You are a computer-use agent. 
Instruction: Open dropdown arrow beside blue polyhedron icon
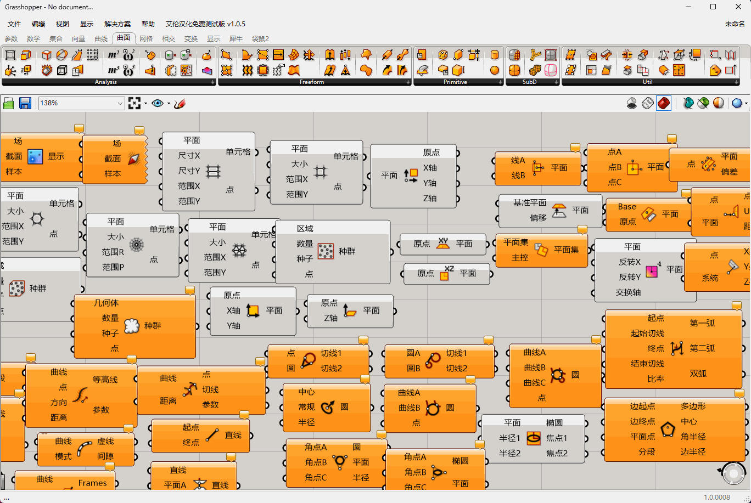[747, 103]
